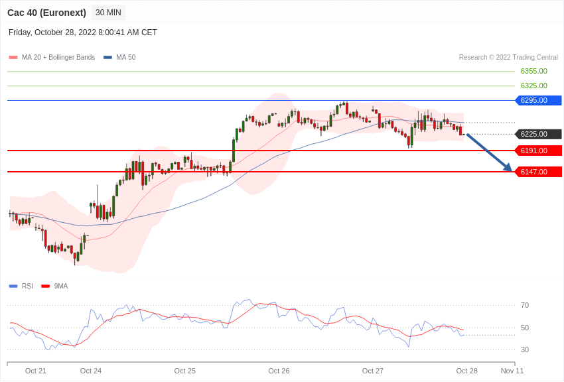Image resolution: width=564 pixels, height=382 pixels.
Task: Click the RSI 30 level label
Action: pyautogui.click(x=525, y=350)
